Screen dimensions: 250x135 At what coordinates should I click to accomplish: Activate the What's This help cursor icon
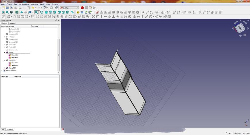click(x=56, y=8)
